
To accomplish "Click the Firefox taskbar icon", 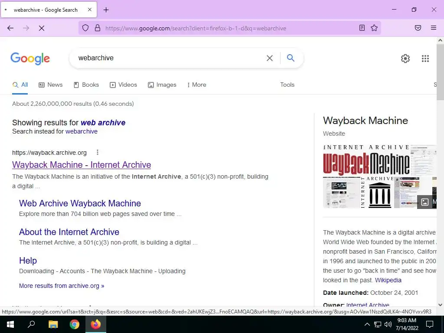I will pos(96,324).
